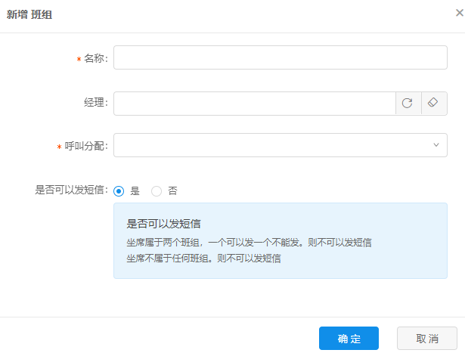Screen dimensions: 465x353
Task: Select the 否 radio button
Action: click(x=157, y=191)
